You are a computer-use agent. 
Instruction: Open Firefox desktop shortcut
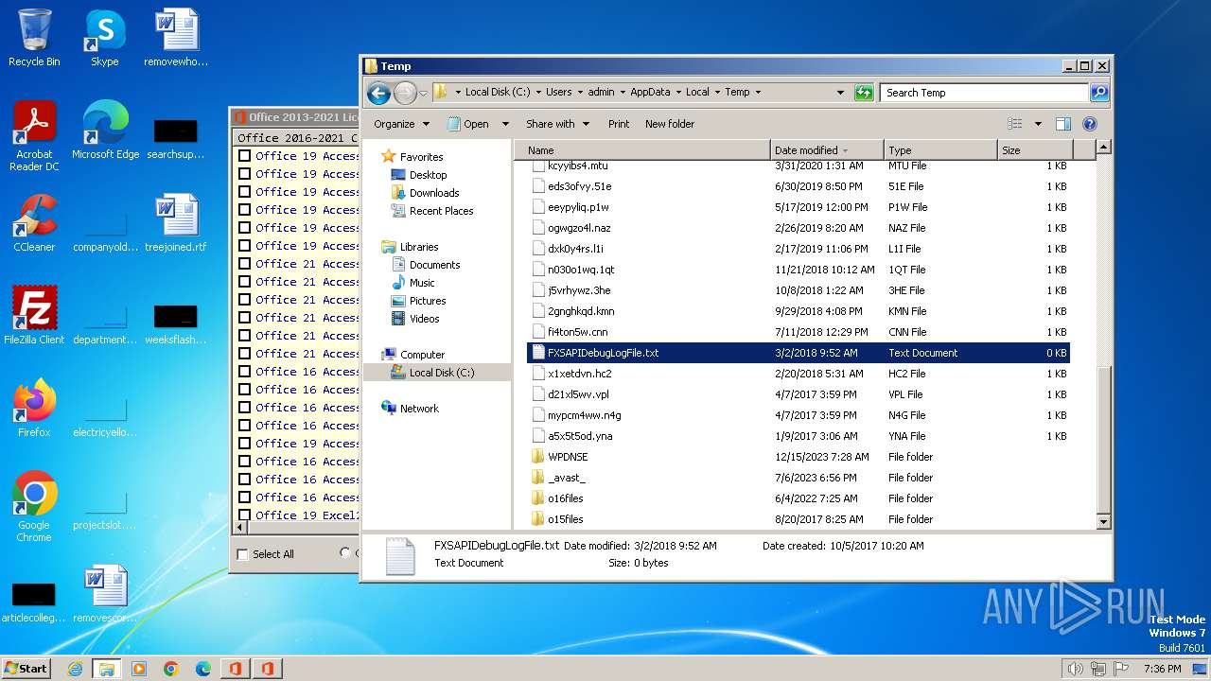pyautogui.click(x=34, y=409)
